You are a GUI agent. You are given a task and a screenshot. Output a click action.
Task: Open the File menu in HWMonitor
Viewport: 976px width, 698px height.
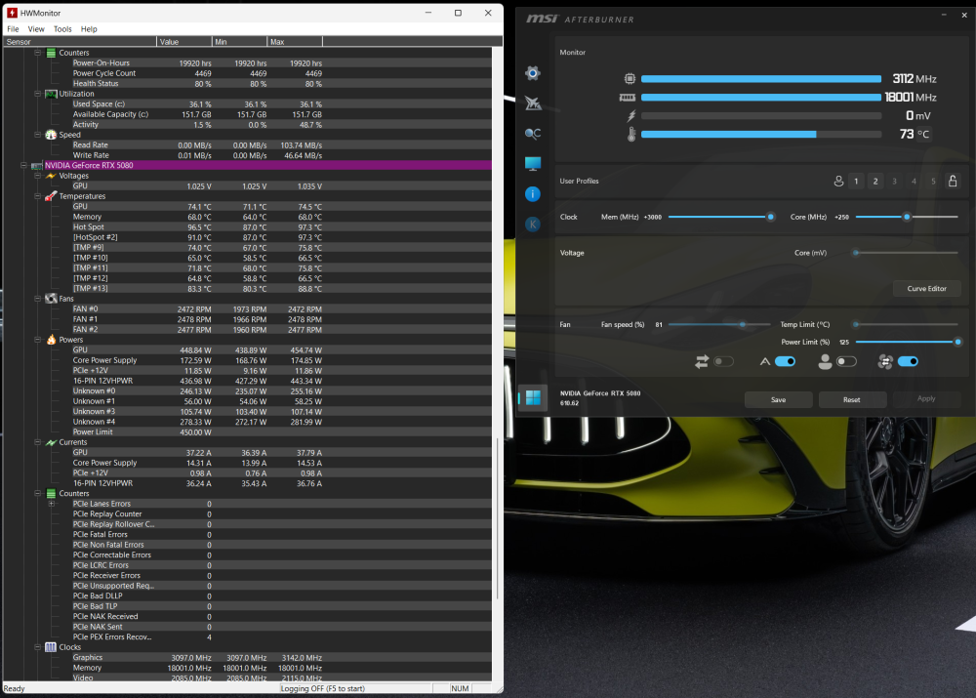click(x=13, y=29)
